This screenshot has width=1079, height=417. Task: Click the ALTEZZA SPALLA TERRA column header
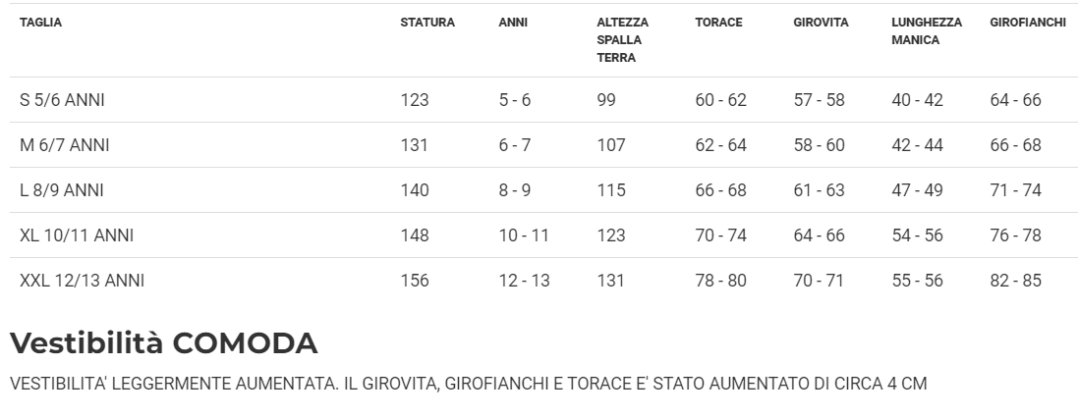[622, 39]
